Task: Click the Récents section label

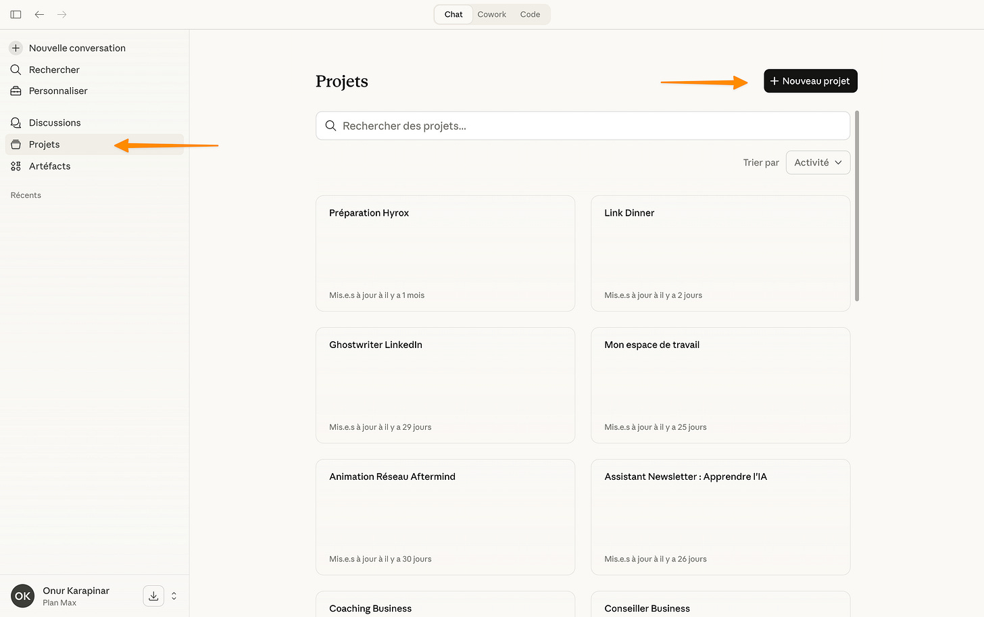Action: pos(26,195)
